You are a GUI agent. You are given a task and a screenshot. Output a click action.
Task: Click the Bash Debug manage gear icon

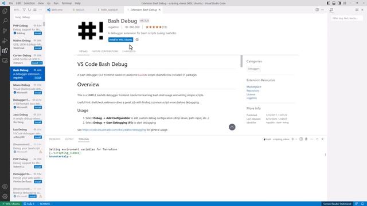point(137,39)
